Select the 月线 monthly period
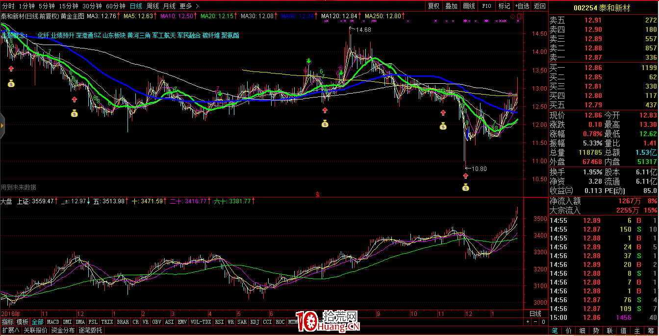Image resolution: width=659 pixels, height=336 pixels. point(169,6)
